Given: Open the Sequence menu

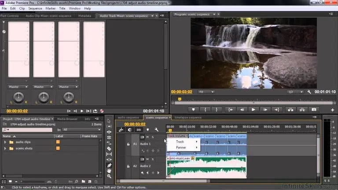Looking at the screenshot, I should [35, 8].
